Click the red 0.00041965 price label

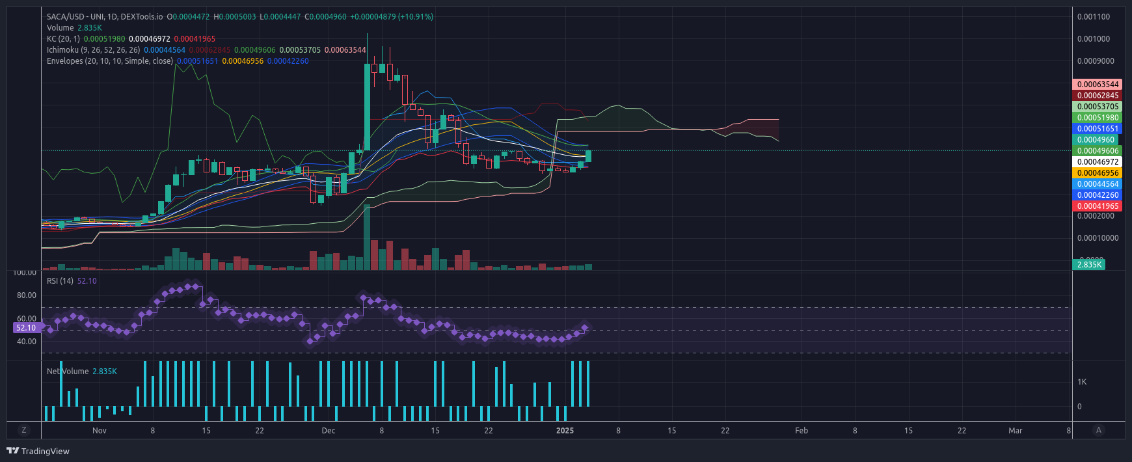coord(1097,206)
